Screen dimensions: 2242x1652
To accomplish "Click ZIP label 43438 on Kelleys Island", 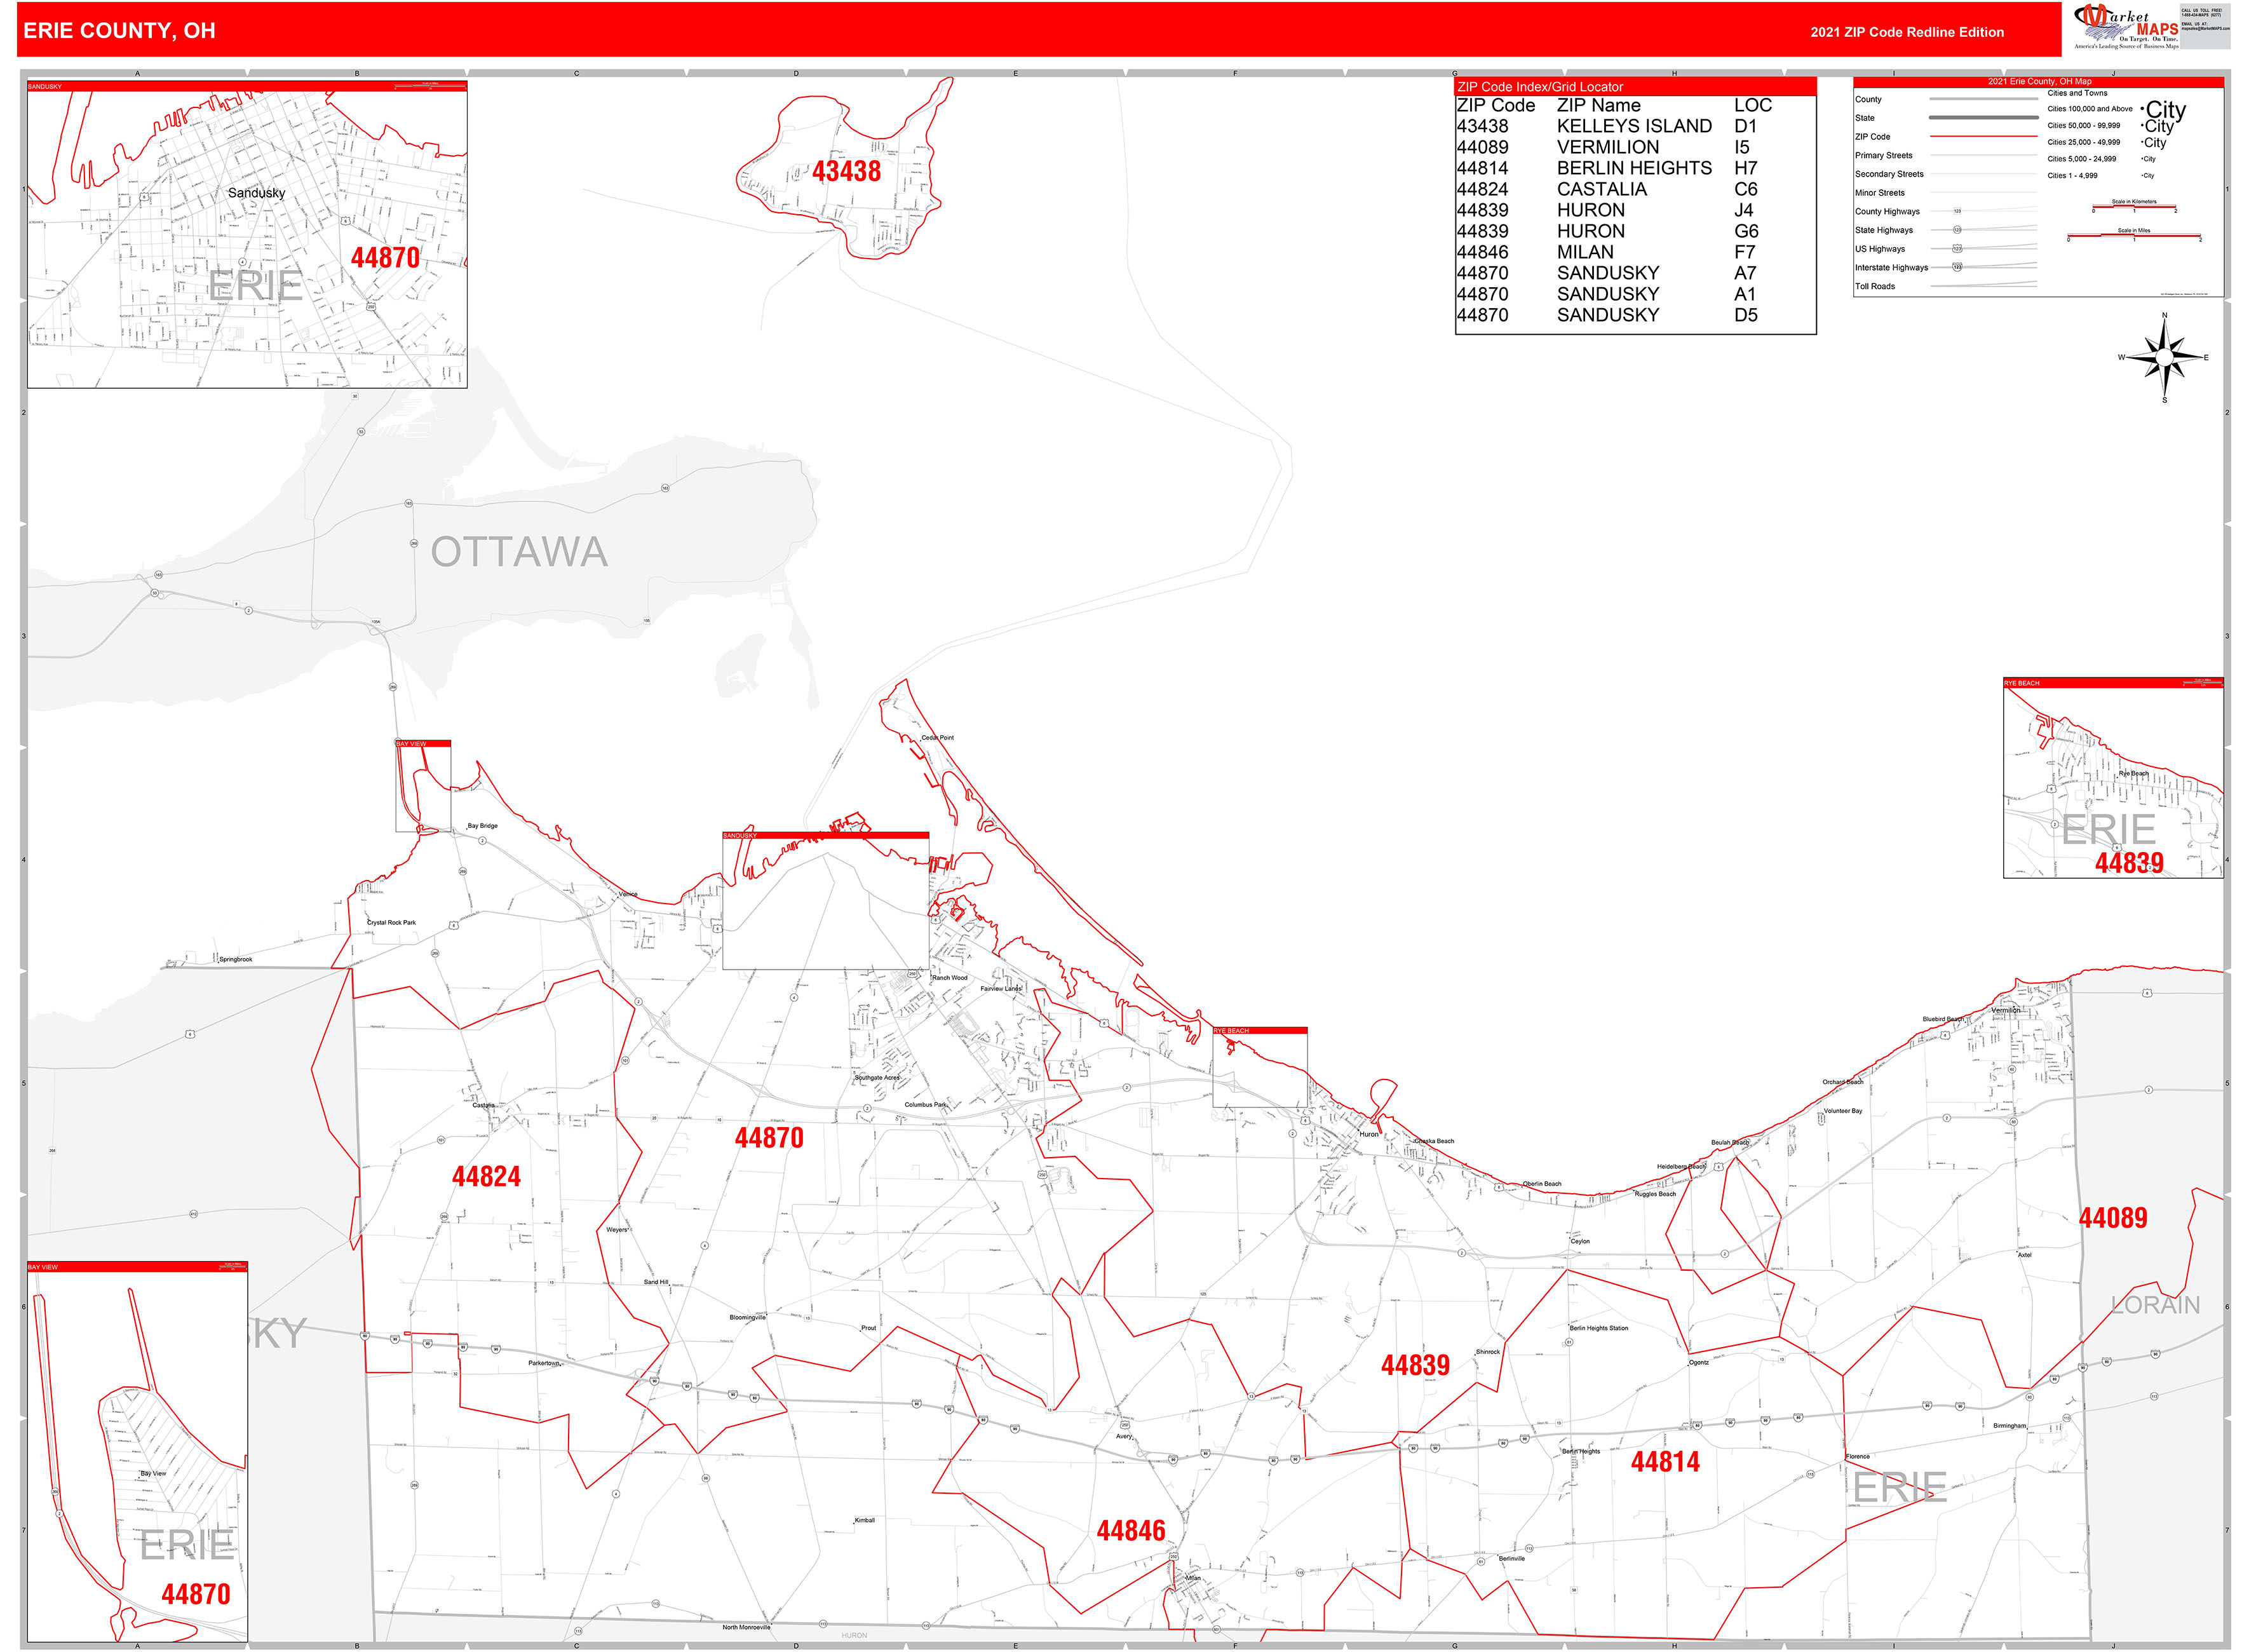I will coord(846,172).
